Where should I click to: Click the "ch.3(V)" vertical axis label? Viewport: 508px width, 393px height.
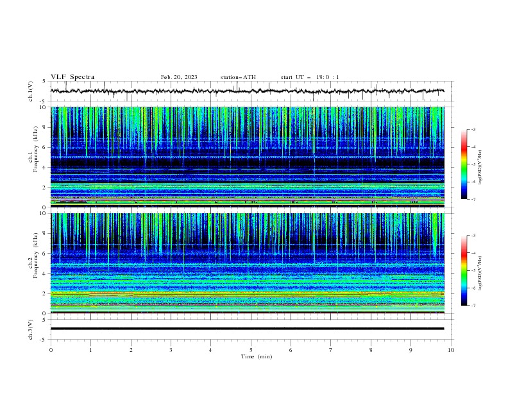31,329
